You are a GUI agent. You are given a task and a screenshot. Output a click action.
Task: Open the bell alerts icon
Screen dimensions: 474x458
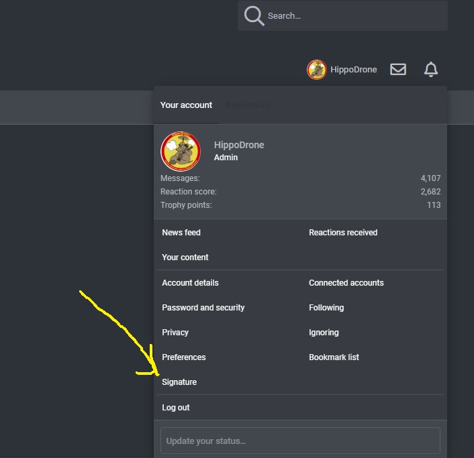click(431, 69)
